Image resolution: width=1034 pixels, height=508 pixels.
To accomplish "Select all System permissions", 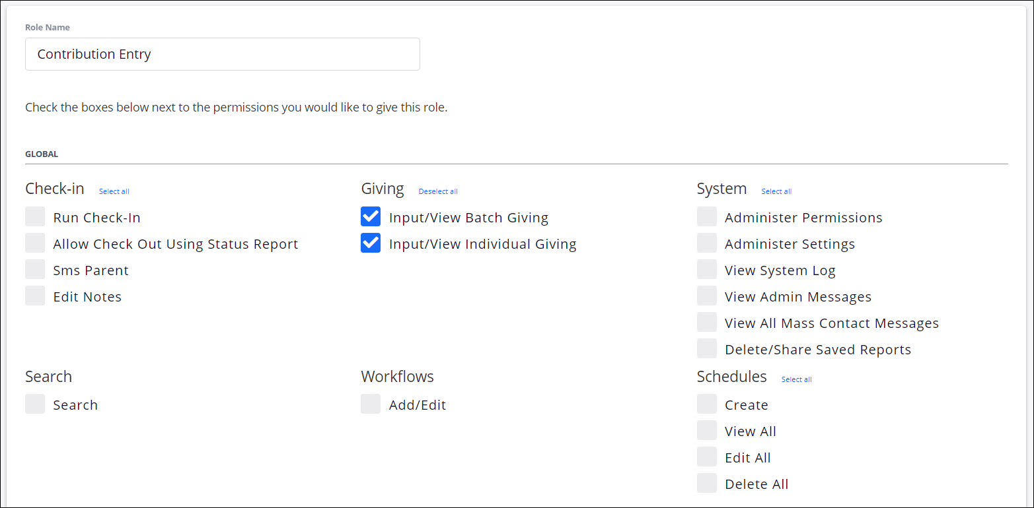I will (x=776, y=191).
